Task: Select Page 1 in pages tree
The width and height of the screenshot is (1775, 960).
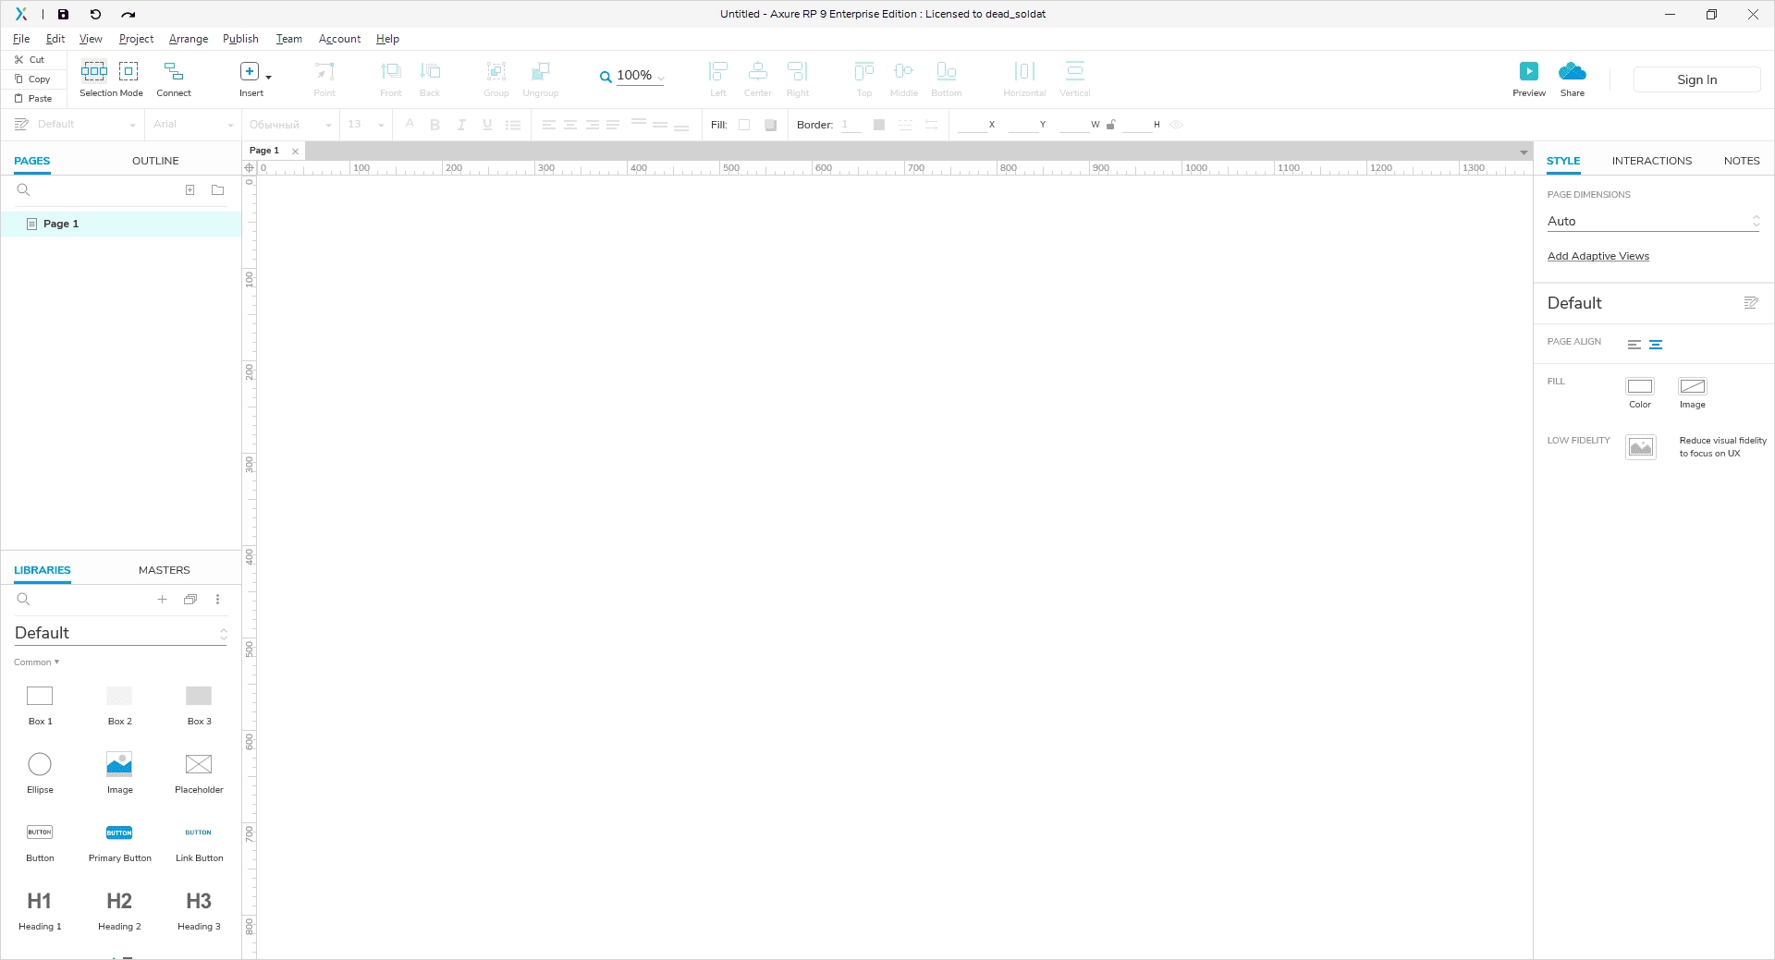Action: pyautogui.click(x=121, y=224)
